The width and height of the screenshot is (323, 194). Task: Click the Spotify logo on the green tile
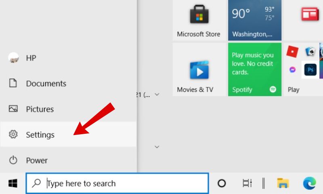click(x=273, y=89)
